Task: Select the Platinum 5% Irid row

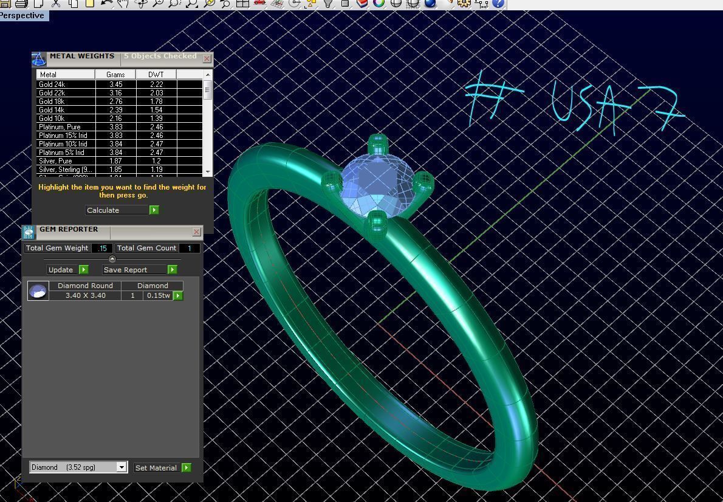Action: pyautogui.click(x=120, y=153)
